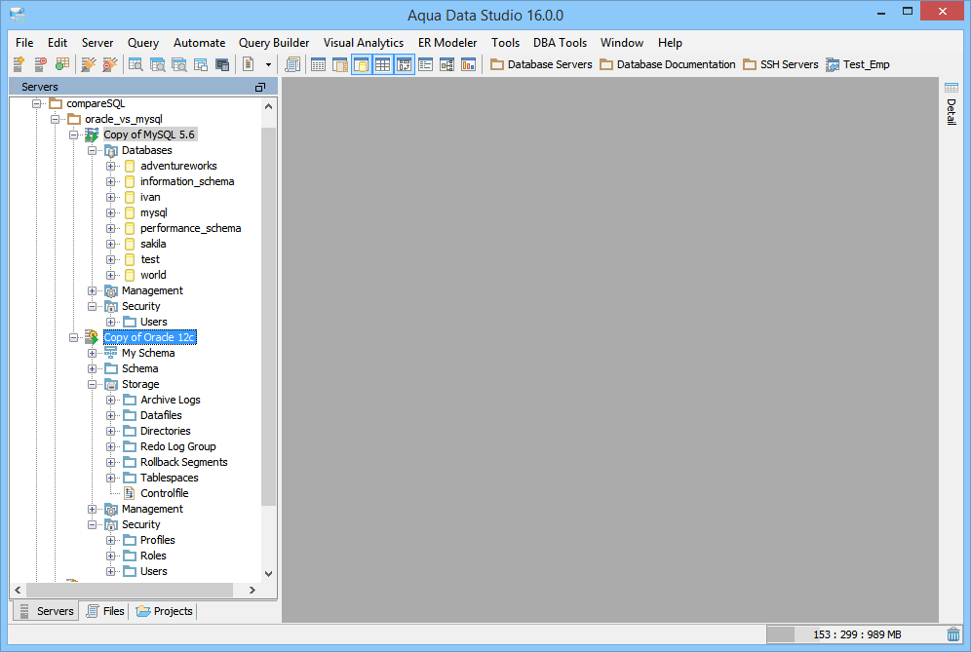Maximize the Servers panel using restore button
This screenshot has width=971, height=652.
[x=260, y=88]
